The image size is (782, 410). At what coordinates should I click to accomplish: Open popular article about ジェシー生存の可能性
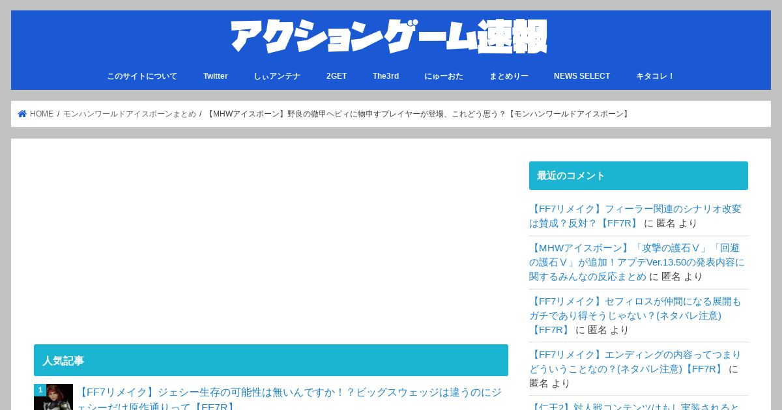289,400
